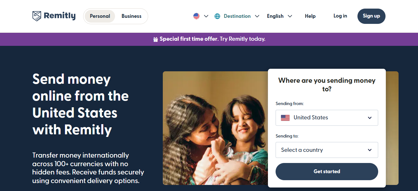Open the Help menu item
The width and height of the screenshot is (418, 191).
[310, 16]
